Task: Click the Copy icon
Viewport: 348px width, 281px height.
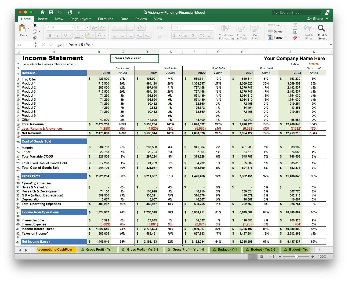Action: tap(35, 31)
